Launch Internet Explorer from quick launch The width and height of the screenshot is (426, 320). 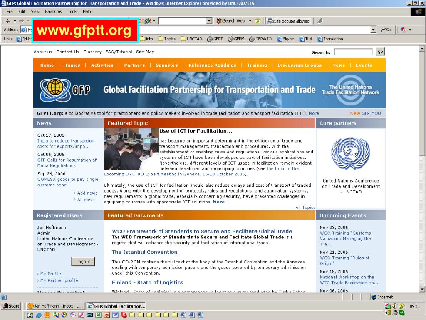coord(39,315)
